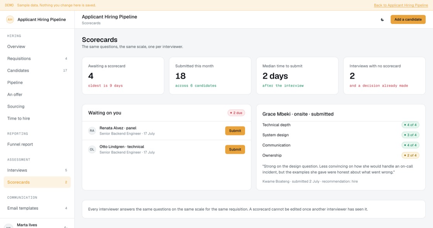Open Overview in sidebar

37,47
